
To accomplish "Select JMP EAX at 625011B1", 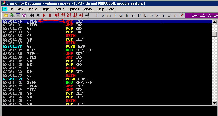I will tap(74, 25).
